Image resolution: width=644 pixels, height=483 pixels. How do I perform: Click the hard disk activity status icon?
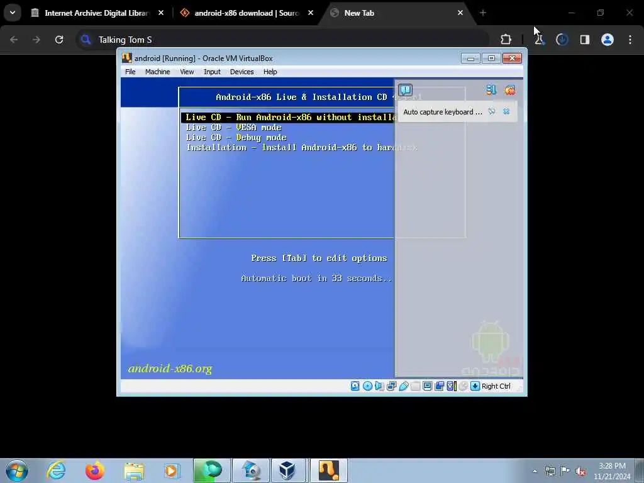click(x=355, y=386)
